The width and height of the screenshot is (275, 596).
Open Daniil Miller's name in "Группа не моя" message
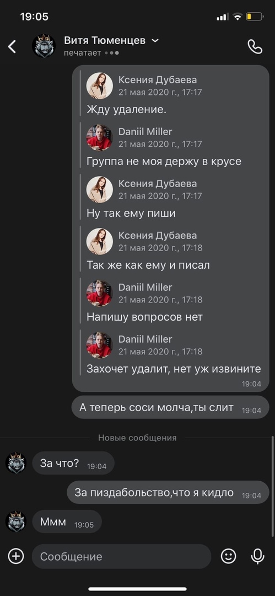[x=145, y=131]
